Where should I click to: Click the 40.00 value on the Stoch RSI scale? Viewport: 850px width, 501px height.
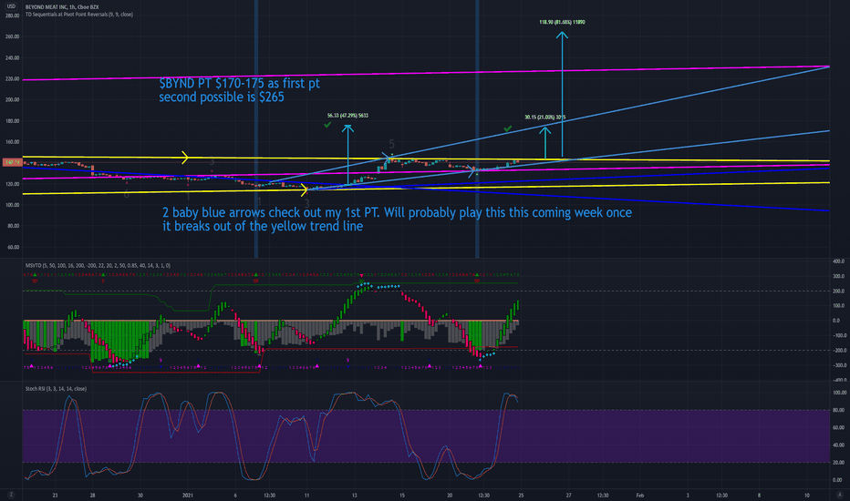point(838,445)
